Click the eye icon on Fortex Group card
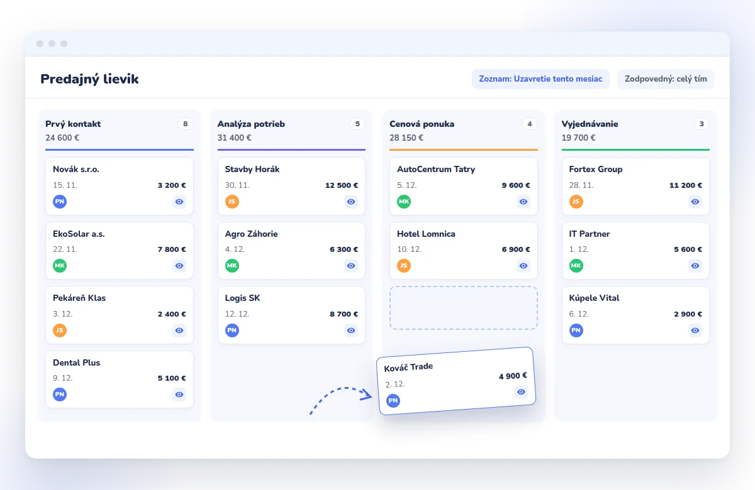This screenshot has height=490, width=755. pos(695,202)
